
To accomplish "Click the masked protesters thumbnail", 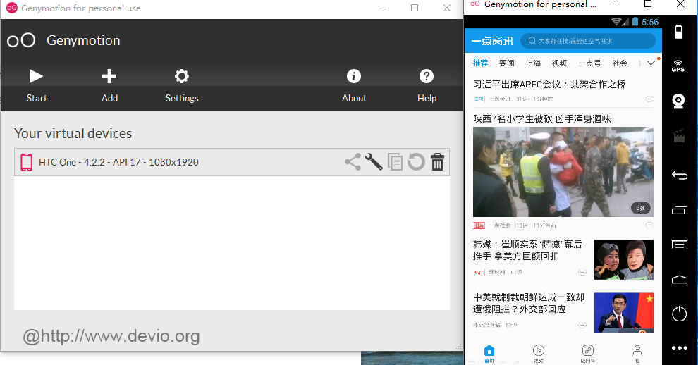I will click(624, 259).
